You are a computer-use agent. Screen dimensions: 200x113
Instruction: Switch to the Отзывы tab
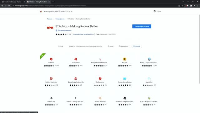(110, 46)
